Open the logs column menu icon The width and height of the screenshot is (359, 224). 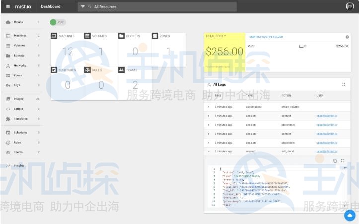209,96
